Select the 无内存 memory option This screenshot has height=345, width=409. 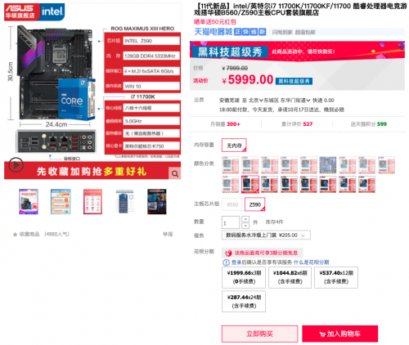pos(234,146)
